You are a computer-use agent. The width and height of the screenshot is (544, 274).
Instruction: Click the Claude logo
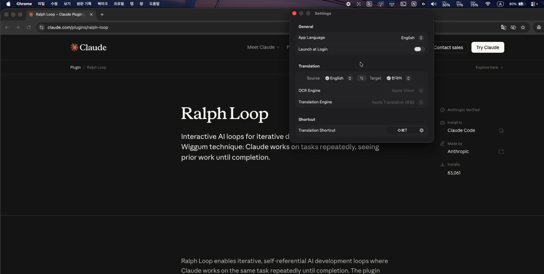click(x=89, y=47)
